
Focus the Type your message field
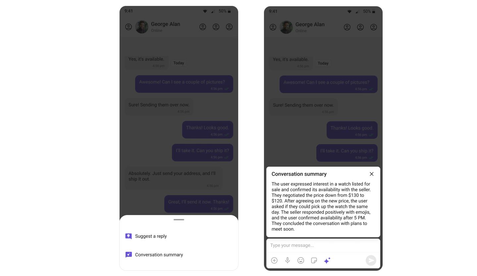[323, 246]
